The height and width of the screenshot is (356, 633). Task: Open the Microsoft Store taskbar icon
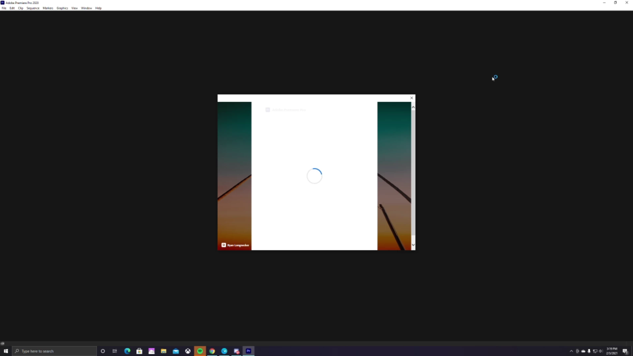tap(139, 351)
